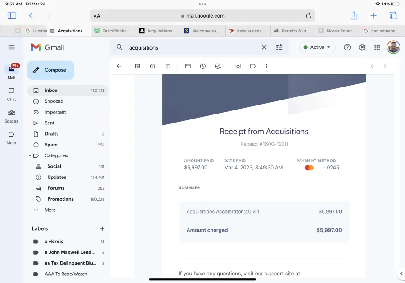Mark this email as unread
The image size is (405, 283).
(x=188, y=66)
